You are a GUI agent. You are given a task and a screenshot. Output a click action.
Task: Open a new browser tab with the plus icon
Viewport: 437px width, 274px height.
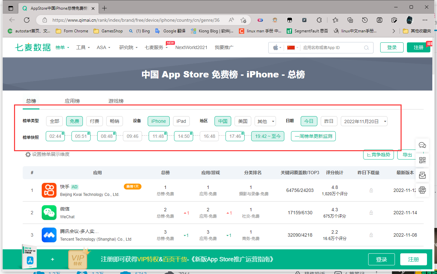[x=105, y=8]
